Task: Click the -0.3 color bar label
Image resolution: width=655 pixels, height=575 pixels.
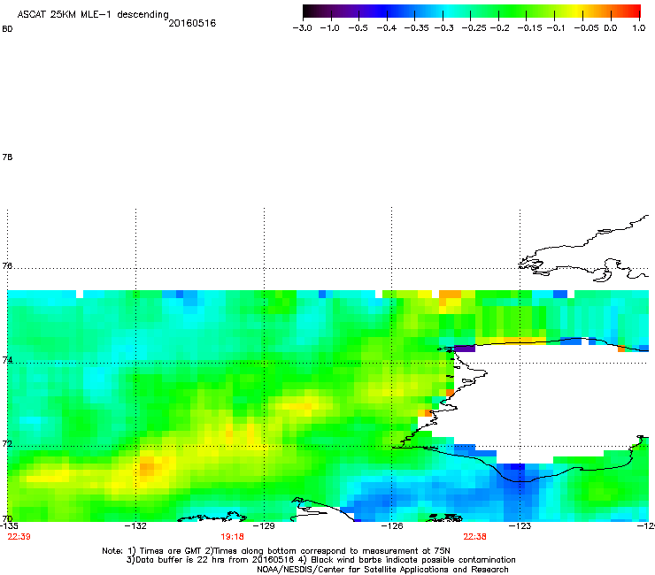Action: coord(443,28)
